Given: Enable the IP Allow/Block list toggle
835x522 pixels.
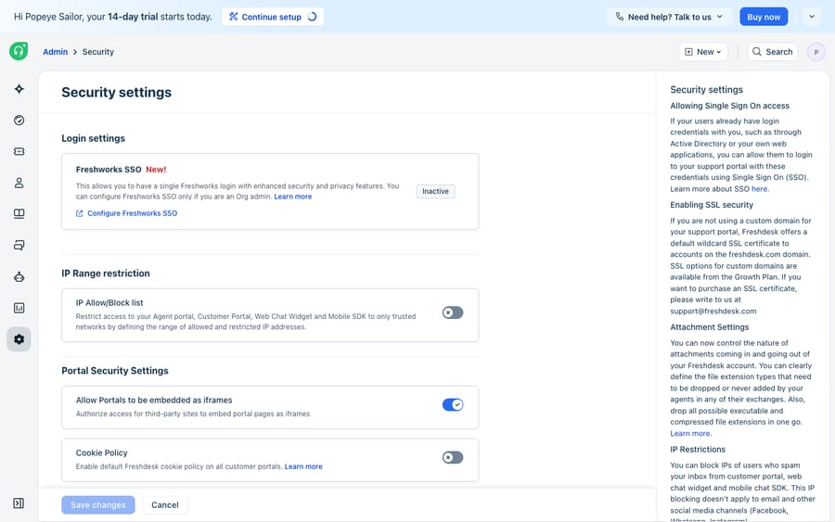Looking at the screenshot, I should (x=453, y=312).
